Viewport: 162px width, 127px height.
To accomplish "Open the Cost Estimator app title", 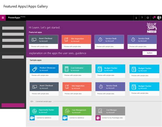I will (x=77, y=68).
